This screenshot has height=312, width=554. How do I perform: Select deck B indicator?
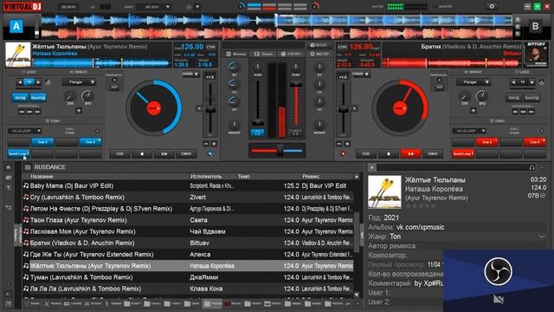pos(535,26)
